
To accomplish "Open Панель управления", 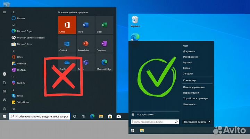I will [x=194, y=87].
